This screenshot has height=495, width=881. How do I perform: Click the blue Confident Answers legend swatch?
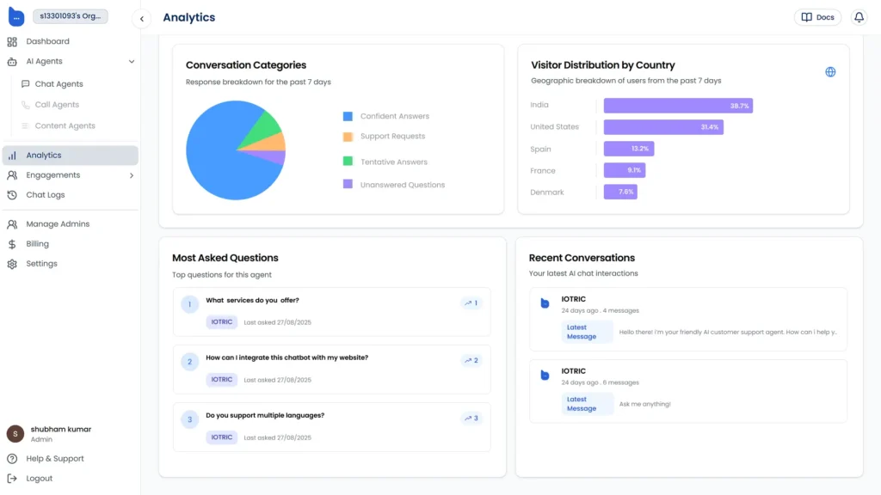(347, 115)
